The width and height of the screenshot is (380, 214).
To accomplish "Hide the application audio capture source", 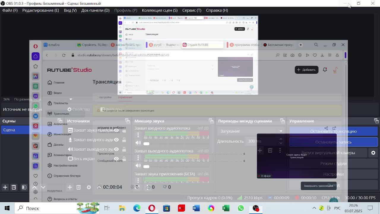I will click(116, 130).
